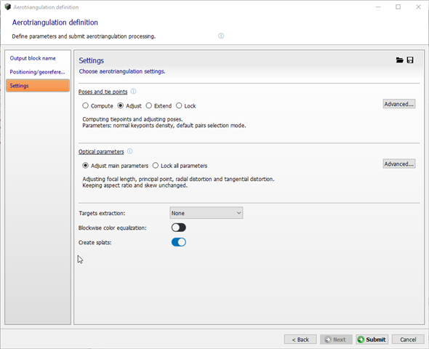The height and width of the screenshot is (349, 429).
Task: Click the app icon in the title bar
Action: pos(8,7)
